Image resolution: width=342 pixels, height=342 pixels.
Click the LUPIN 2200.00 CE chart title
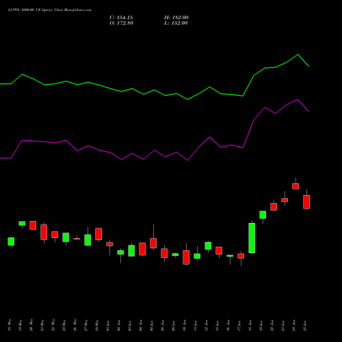click(x=50, y=10)
